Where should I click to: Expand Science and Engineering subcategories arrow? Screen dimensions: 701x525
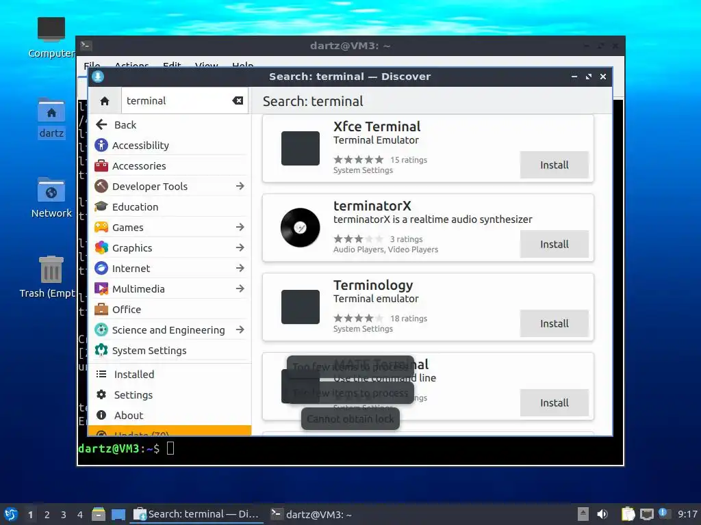(240, 330)
